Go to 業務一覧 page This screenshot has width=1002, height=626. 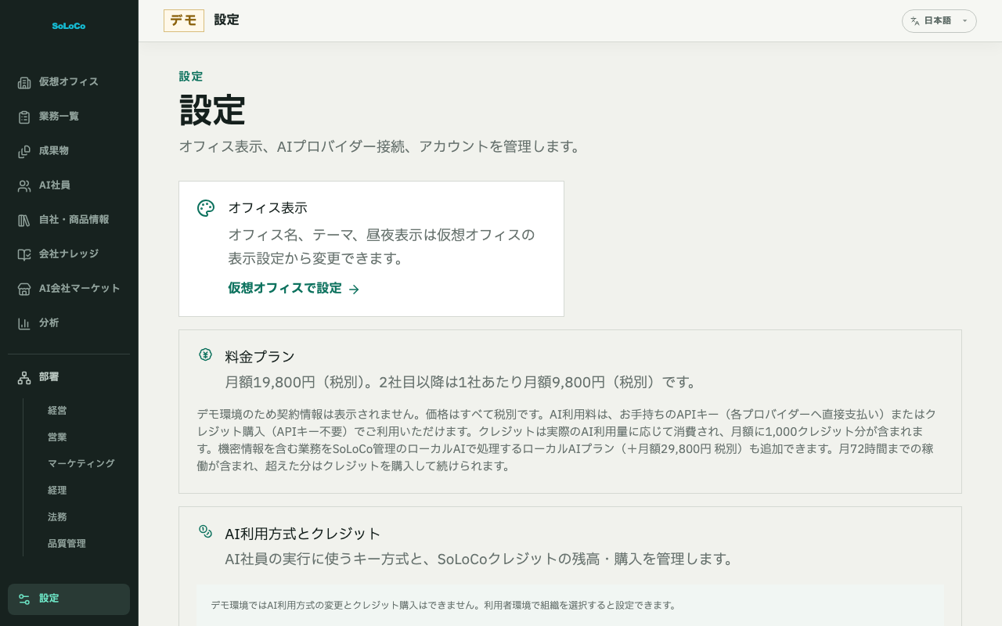69,117
